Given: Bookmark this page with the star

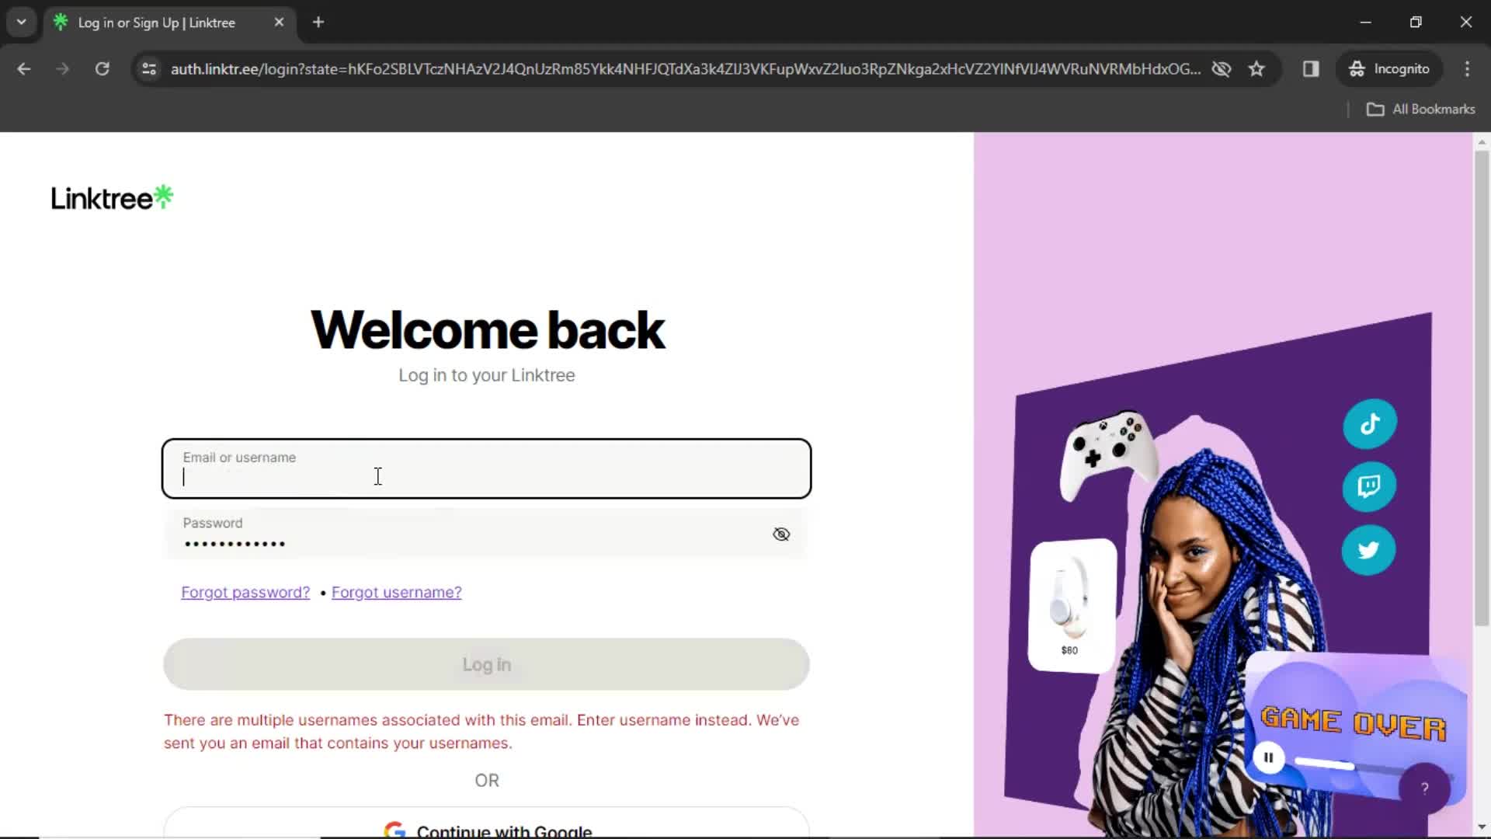Looking at the screenshot, I should pyautogui.click(x=1256, y=69).
